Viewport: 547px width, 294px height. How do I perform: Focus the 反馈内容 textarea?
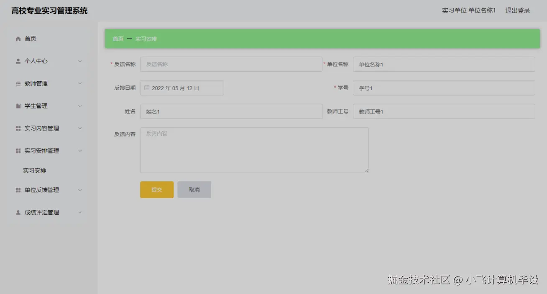coord(254,150)
